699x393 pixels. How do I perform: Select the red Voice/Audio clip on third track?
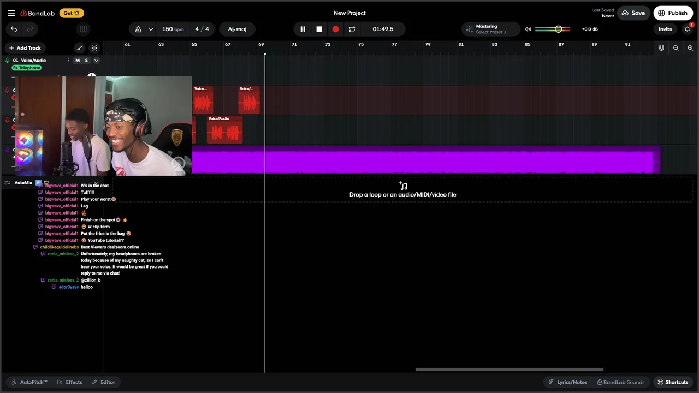point(224,129)
